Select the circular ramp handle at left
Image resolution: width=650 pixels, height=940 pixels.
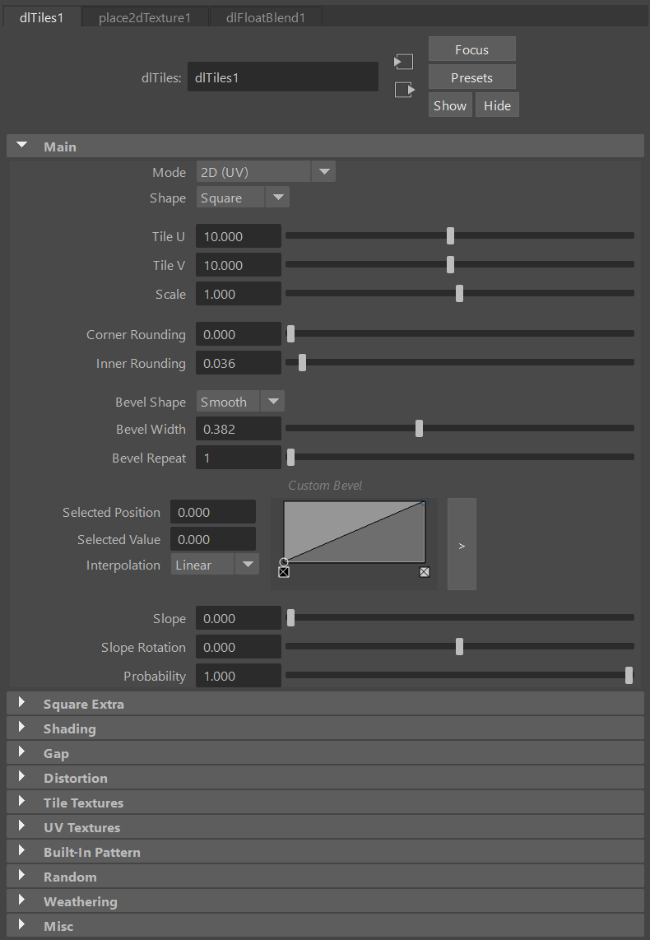(x=283, y=562)
